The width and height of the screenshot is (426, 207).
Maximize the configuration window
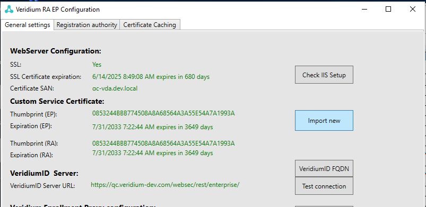388,9
